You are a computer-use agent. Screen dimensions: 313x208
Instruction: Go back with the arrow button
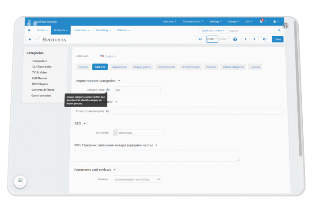[x=30, y=39]
